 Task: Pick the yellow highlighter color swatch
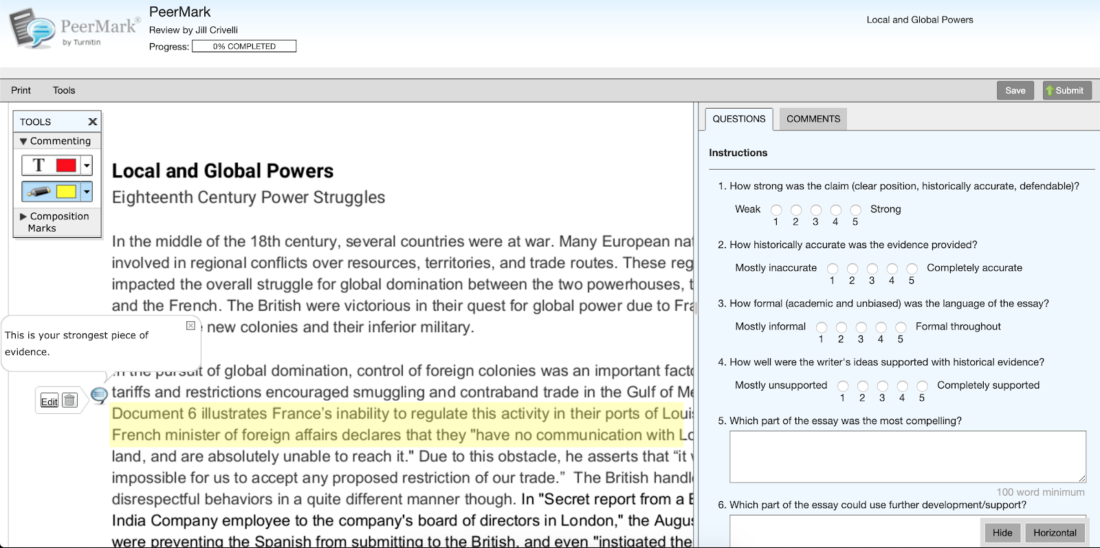[66, 191]
